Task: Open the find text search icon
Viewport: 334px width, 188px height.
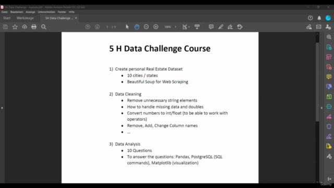Action: pos(44,27)
